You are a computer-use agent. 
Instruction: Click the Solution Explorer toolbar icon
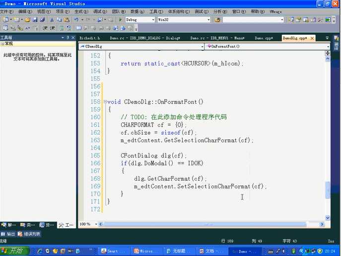291,20
